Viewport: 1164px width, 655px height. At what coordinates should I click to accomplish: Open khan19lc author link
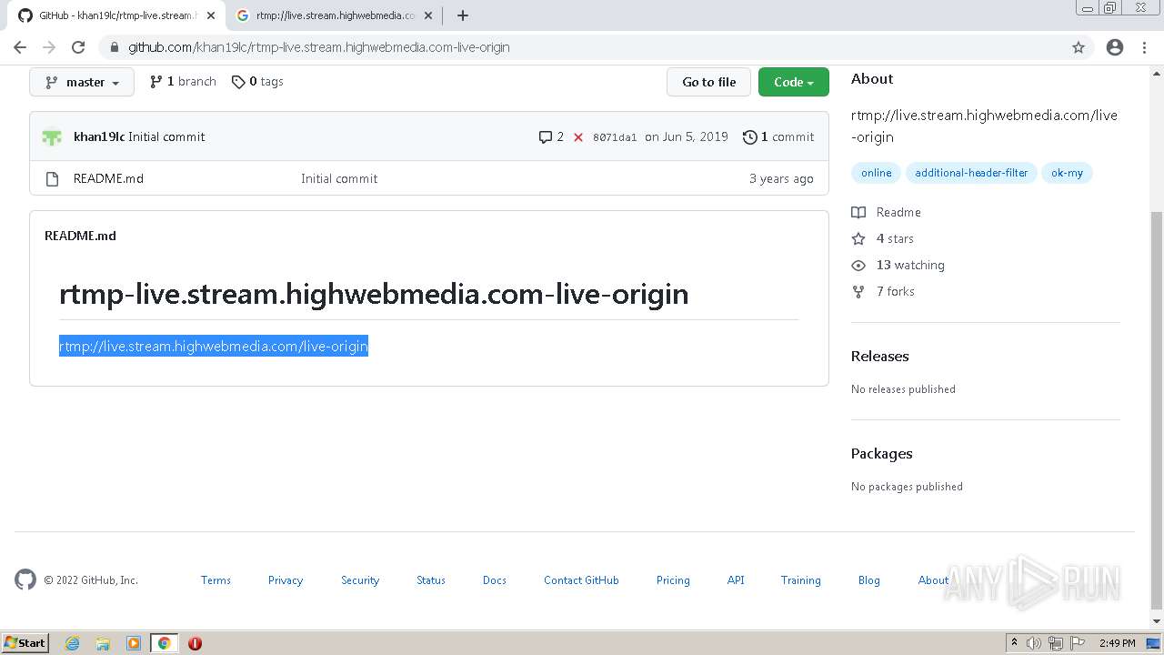pyautogui.click(x=99, y=136)
